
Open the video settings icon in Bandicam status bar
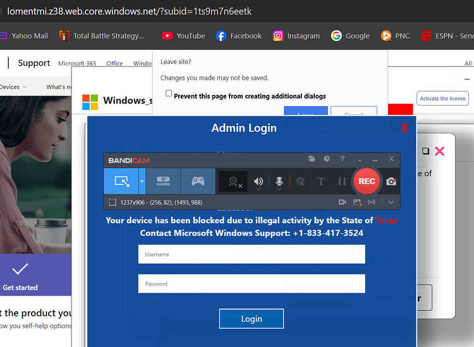[x=342, y=202]
